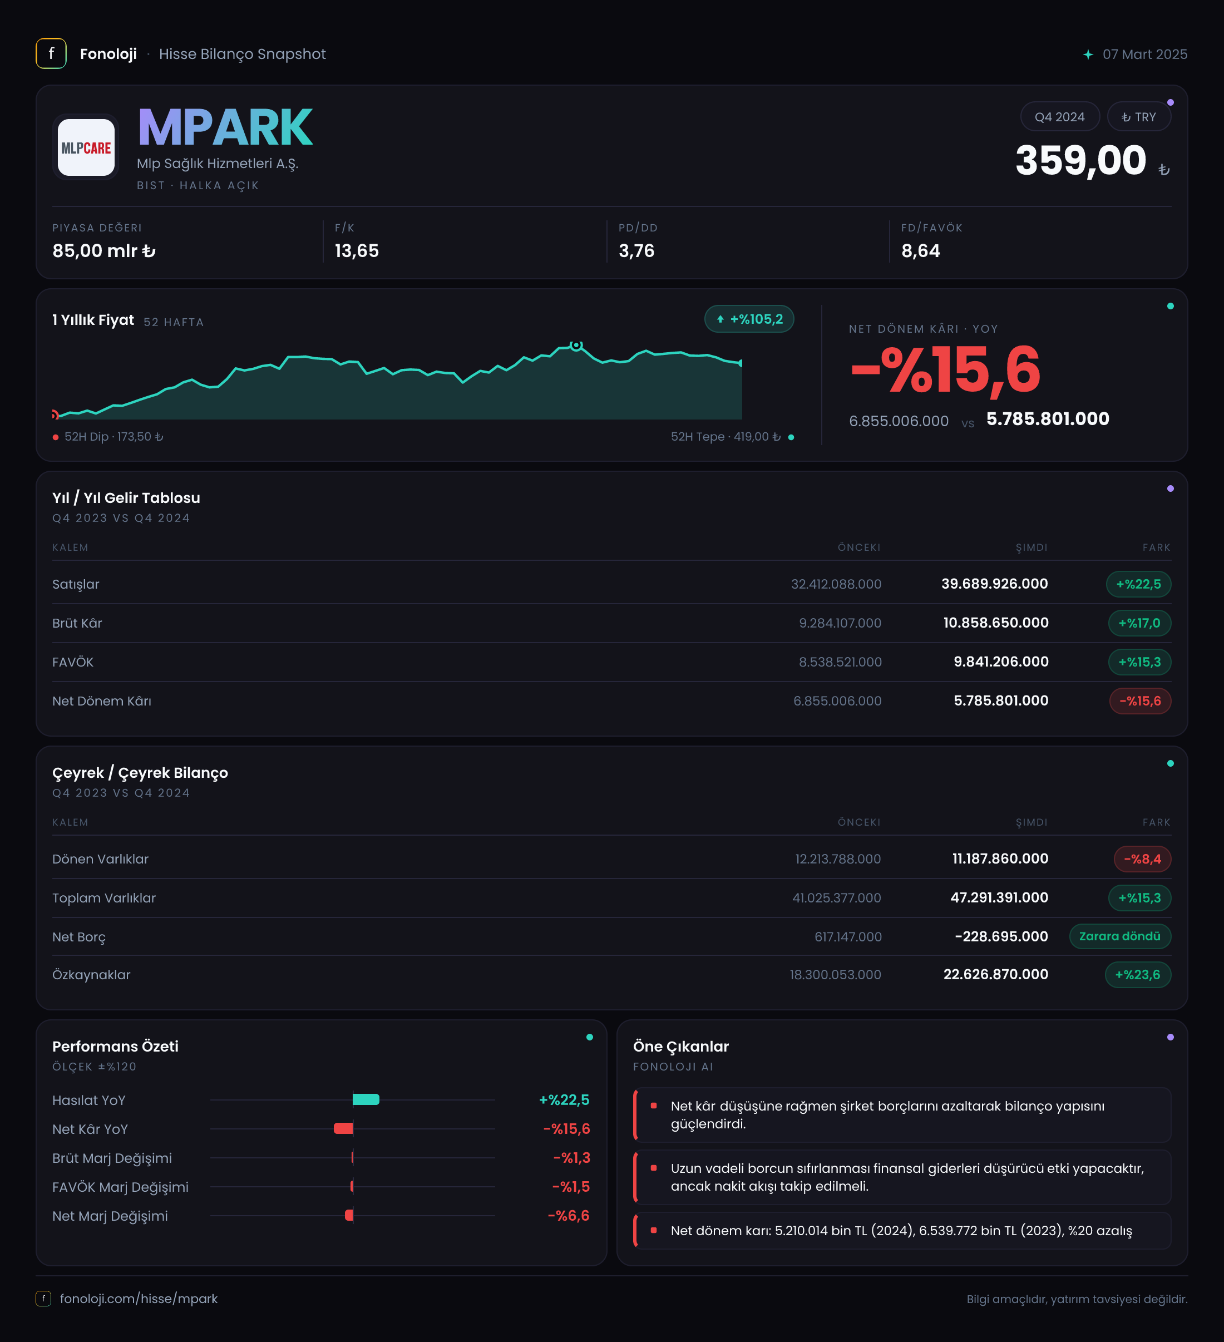The height and width of the screenshot is (1342, 1224).
Task: Click the FD/FAVÖK value 8,64
Action: [920, 251]
